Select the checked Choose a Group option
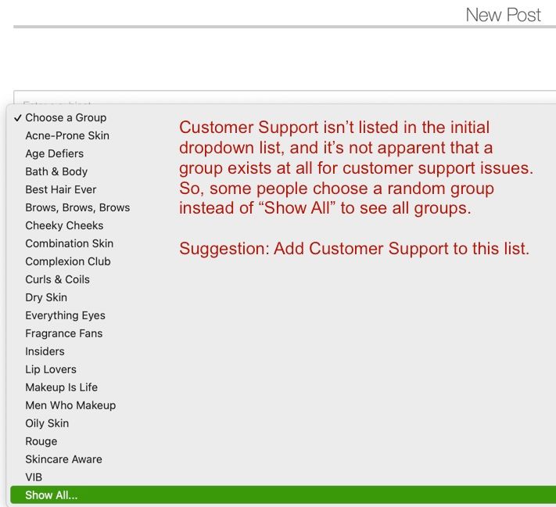 pyautogui.click(x=66, y=117)
